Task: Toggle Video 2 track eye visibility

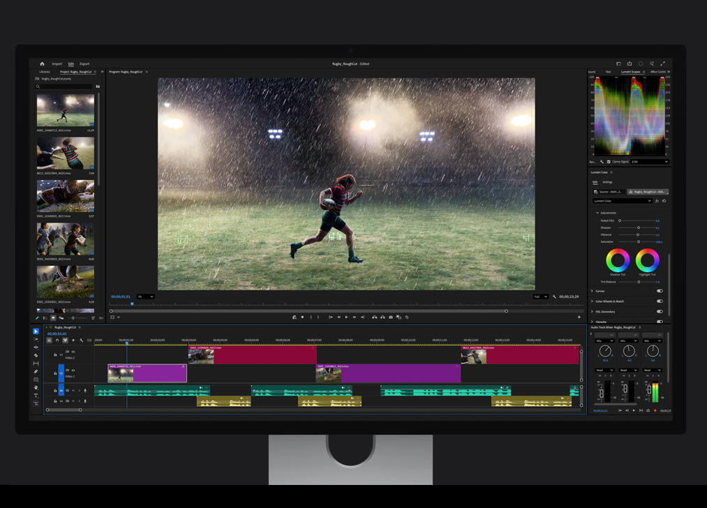Action: [73, 352]
